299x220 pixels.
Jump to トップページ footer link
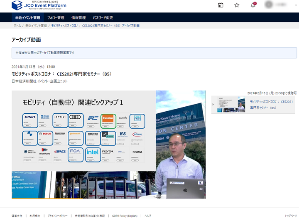click(x=291, y=216)
